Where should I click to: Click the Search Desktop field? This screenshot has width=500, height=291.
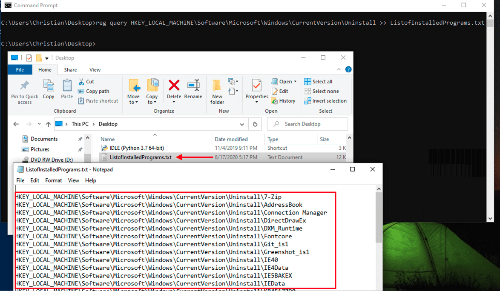[x=307, y=124]
